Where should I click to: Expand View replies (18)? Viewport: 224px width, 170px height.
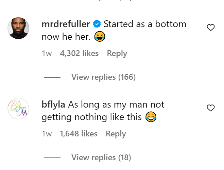[101, 157]
